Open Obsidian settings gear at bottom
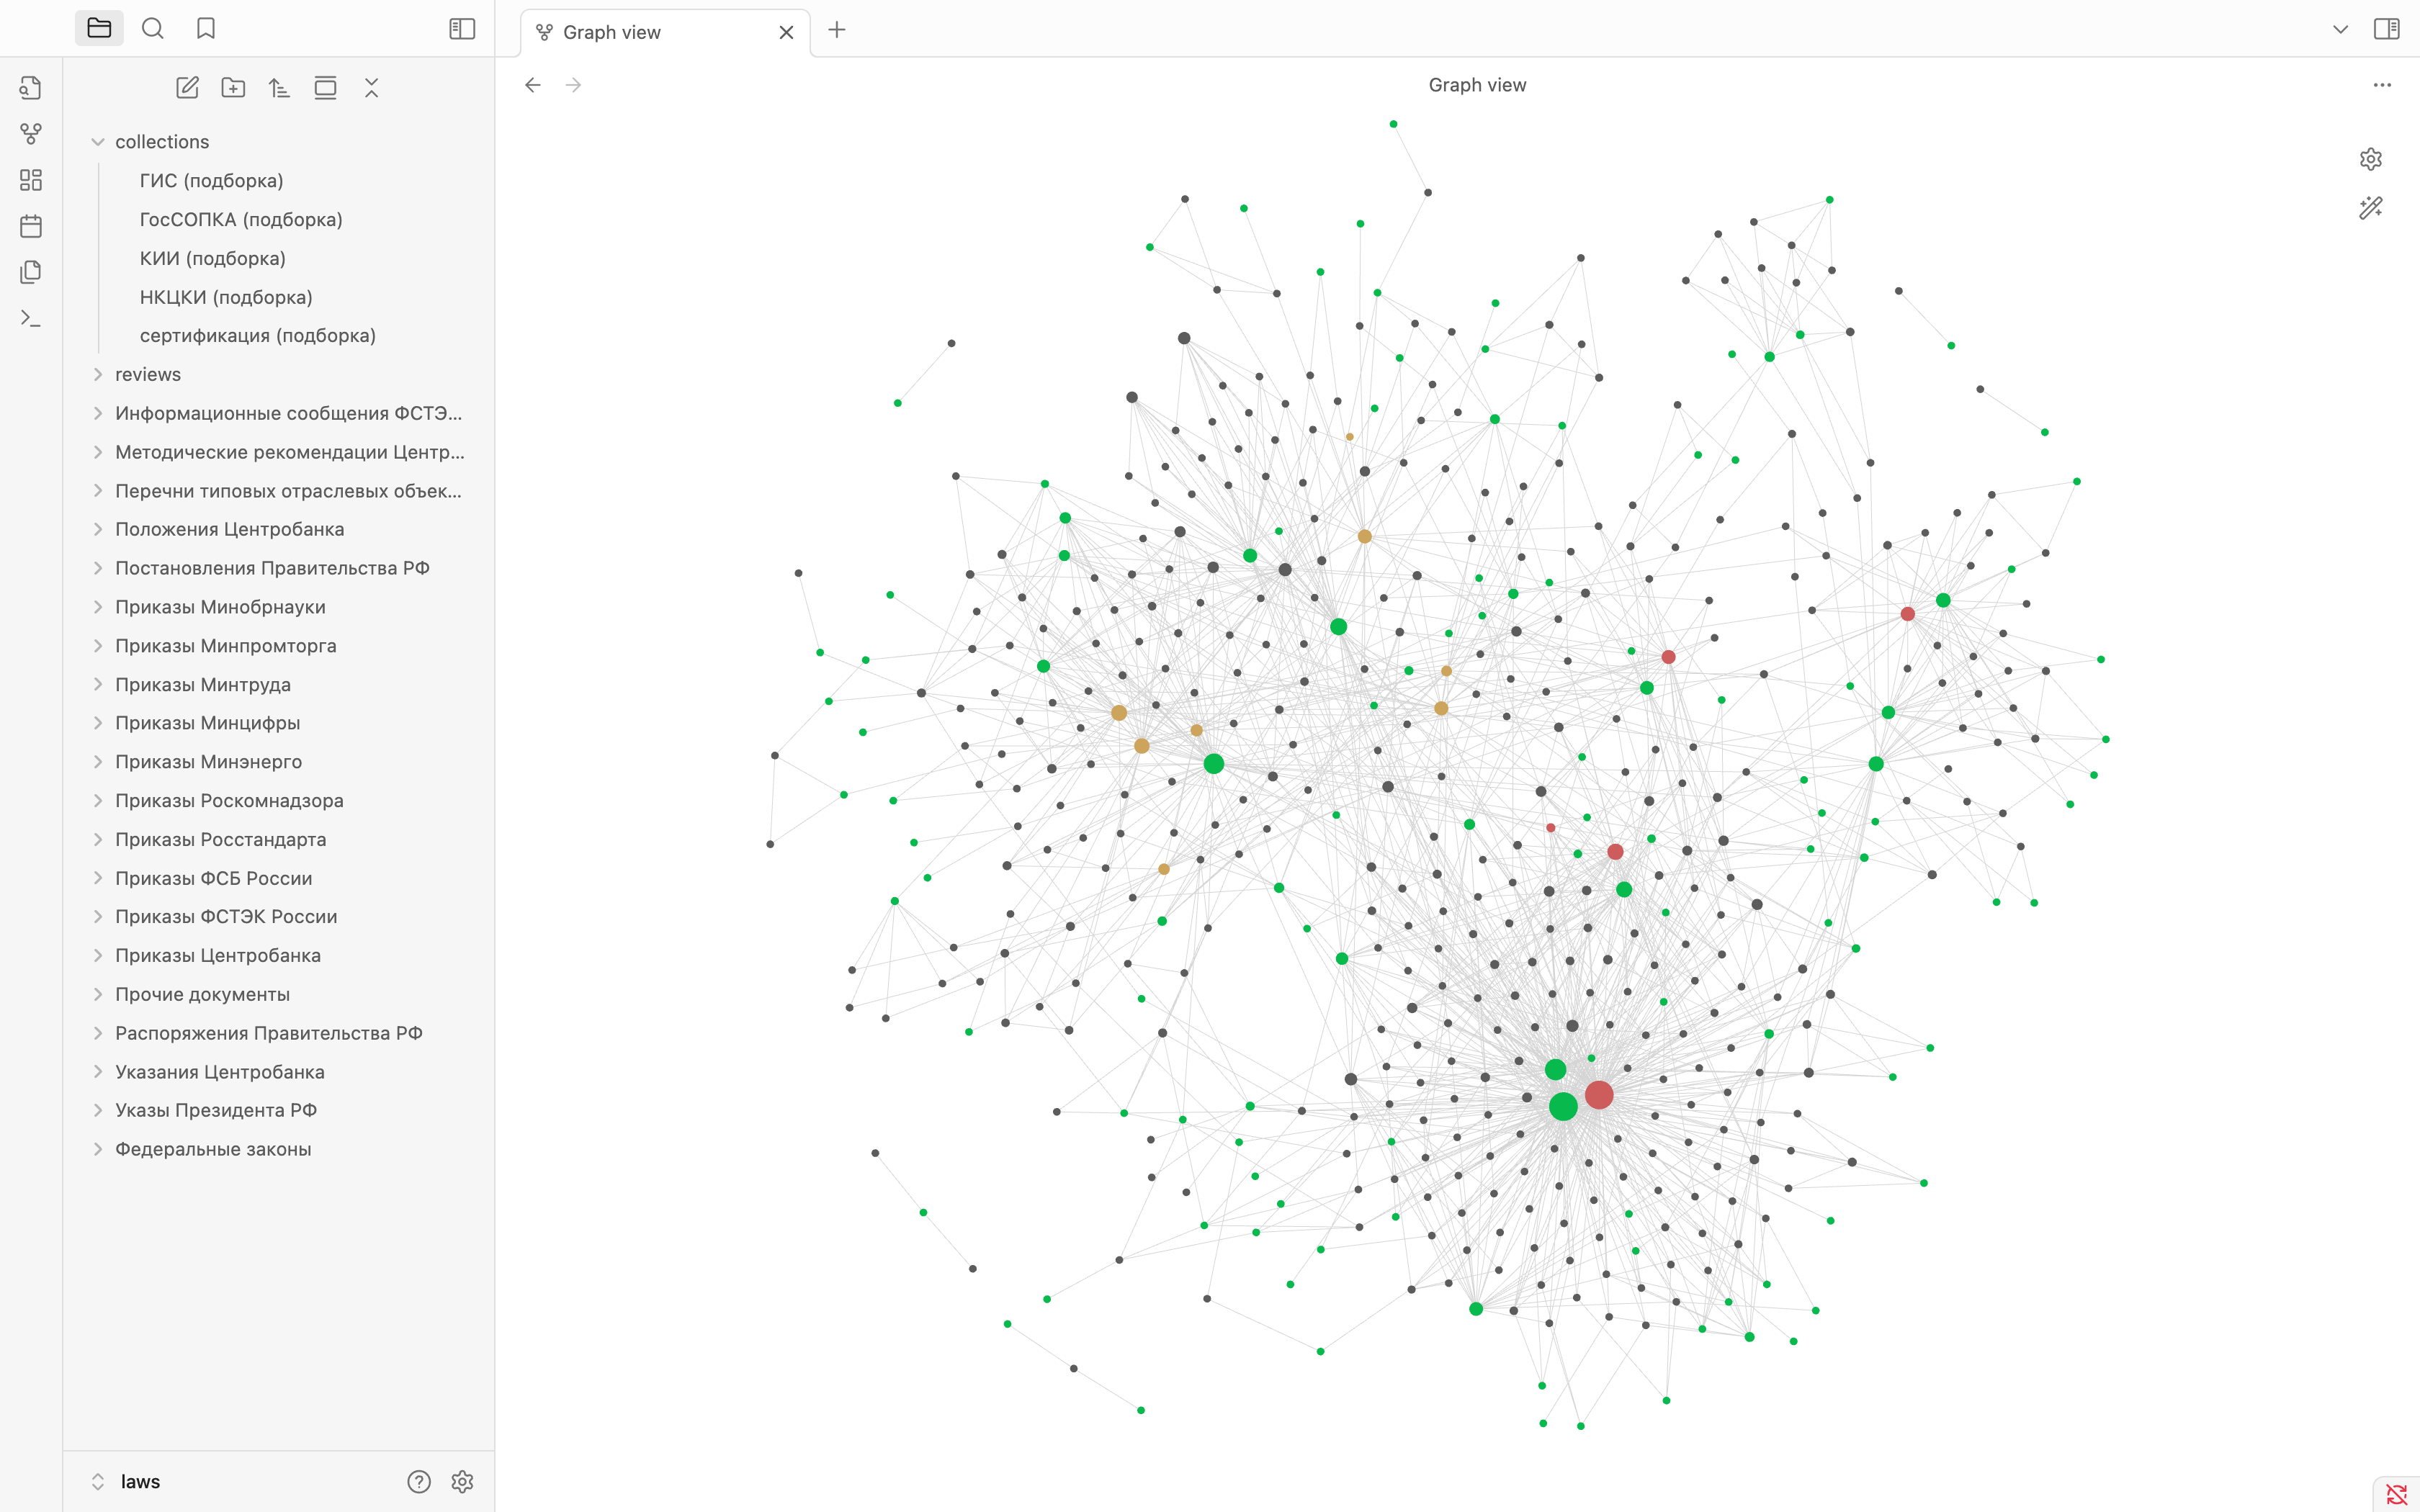This screenshot has width=2420, height=1512. click(462, 1481)
